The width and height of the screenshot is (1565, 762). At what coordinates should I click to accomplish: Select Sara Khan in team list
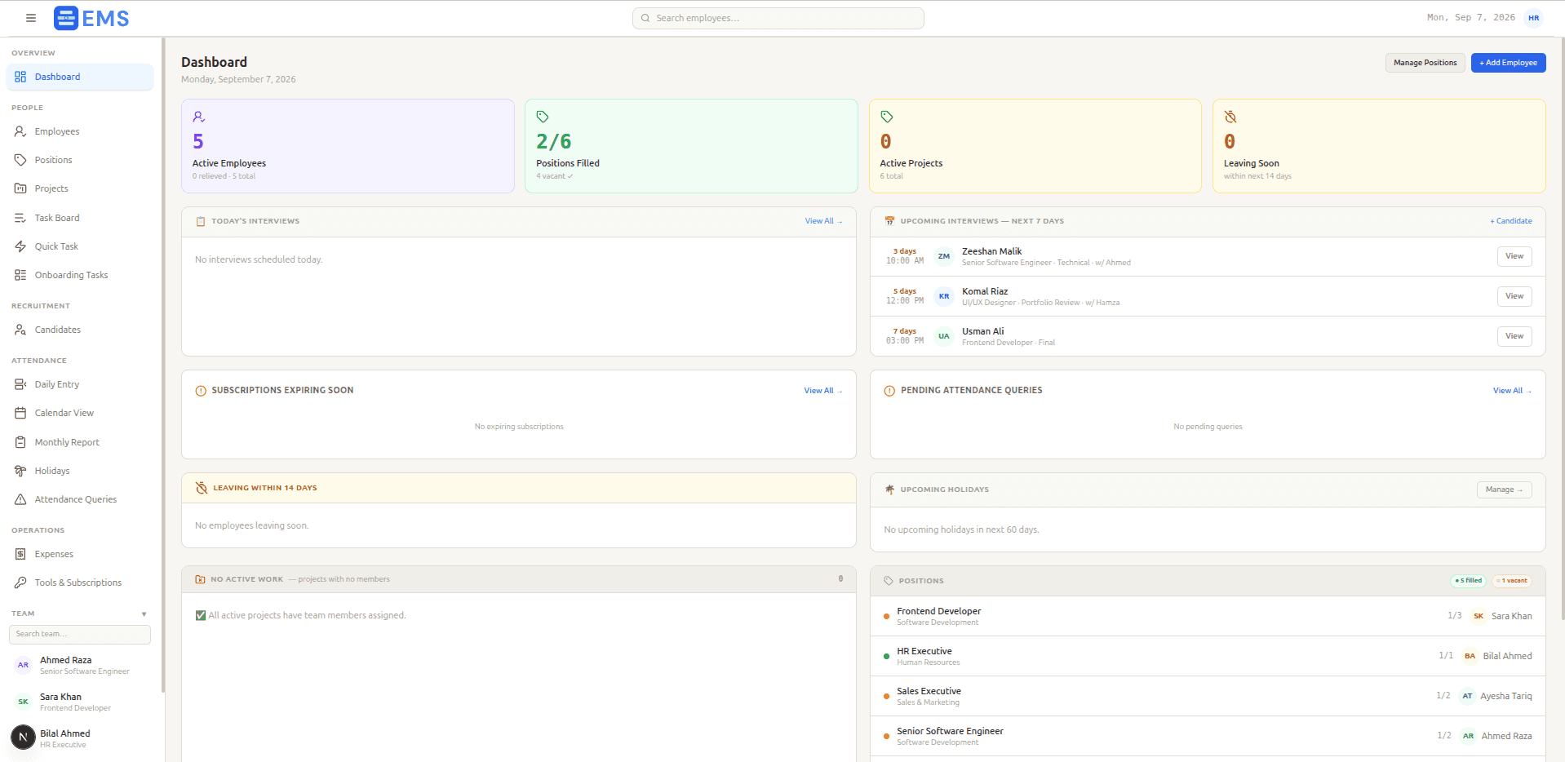80,702
